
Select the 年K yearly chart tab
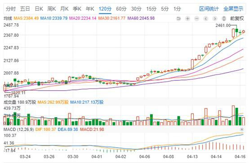[x=90, y=9]
